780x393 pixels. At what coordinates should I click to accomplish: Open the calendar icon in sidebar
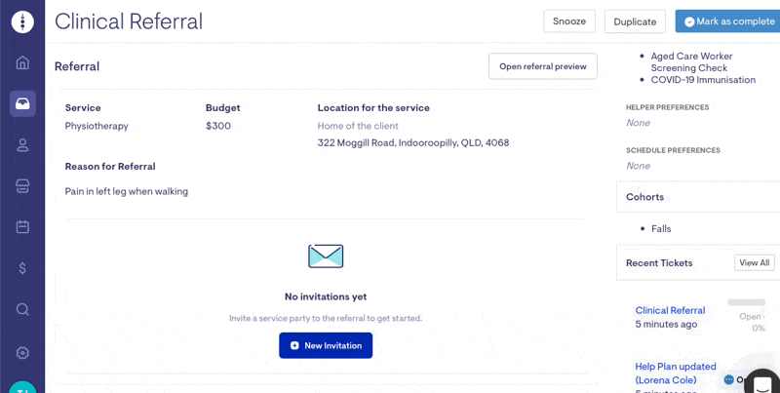tap(22, 227)
